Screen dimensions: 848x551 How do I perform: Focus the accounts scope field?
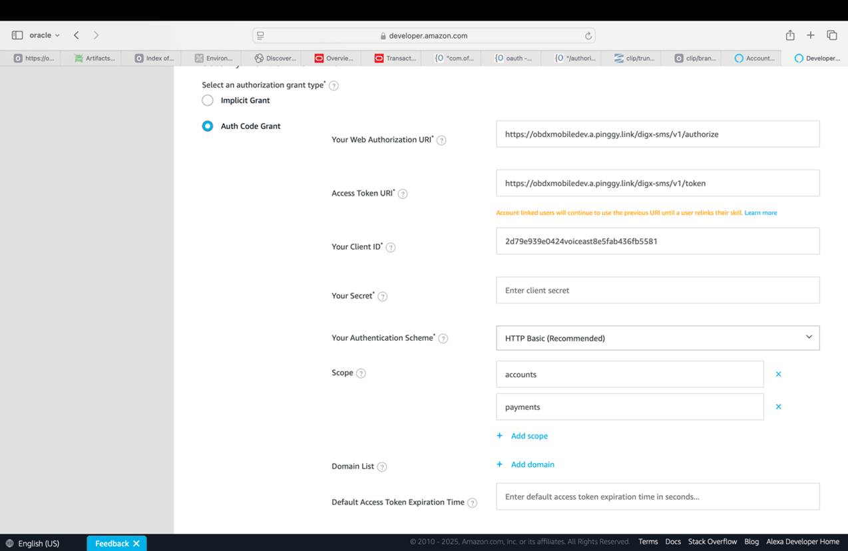[630, 374]
